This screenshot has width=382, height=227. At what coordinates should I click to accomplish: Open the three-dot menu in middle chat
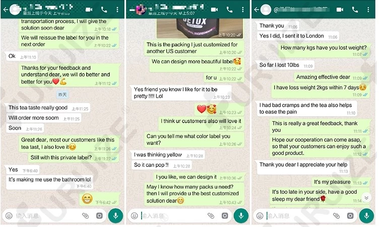pos(243,10)
